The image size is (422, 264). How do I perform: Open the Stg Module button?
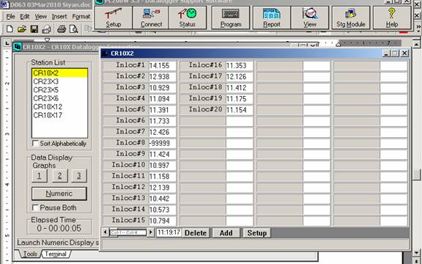point(351,18)
